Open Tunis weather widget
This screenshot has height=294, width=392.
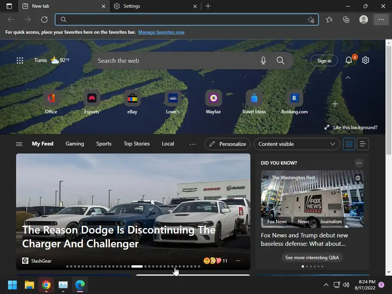click(x=52, y=60)
